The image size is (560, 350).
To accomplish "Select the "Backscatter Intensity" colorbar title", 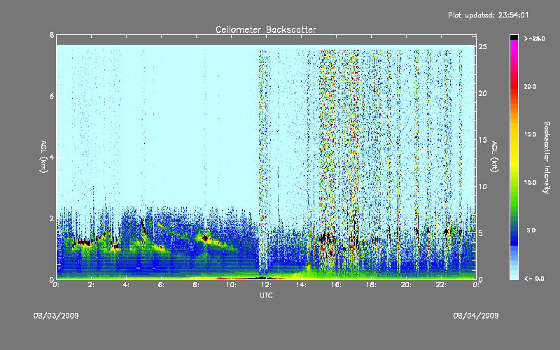I will pos(547,157).
